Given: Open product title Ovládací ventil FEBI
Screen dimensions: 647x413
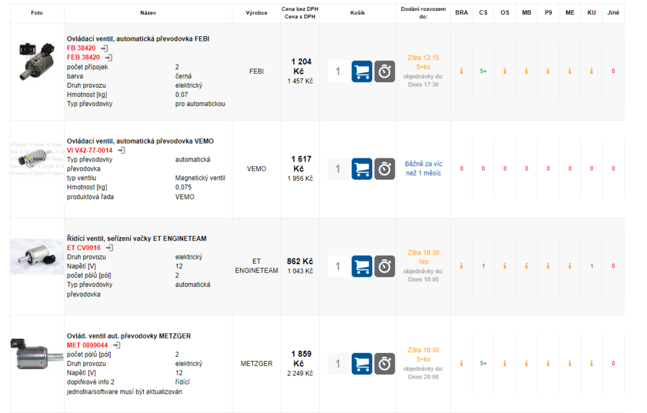Looking at the screenshot, I should coord(138,39).
